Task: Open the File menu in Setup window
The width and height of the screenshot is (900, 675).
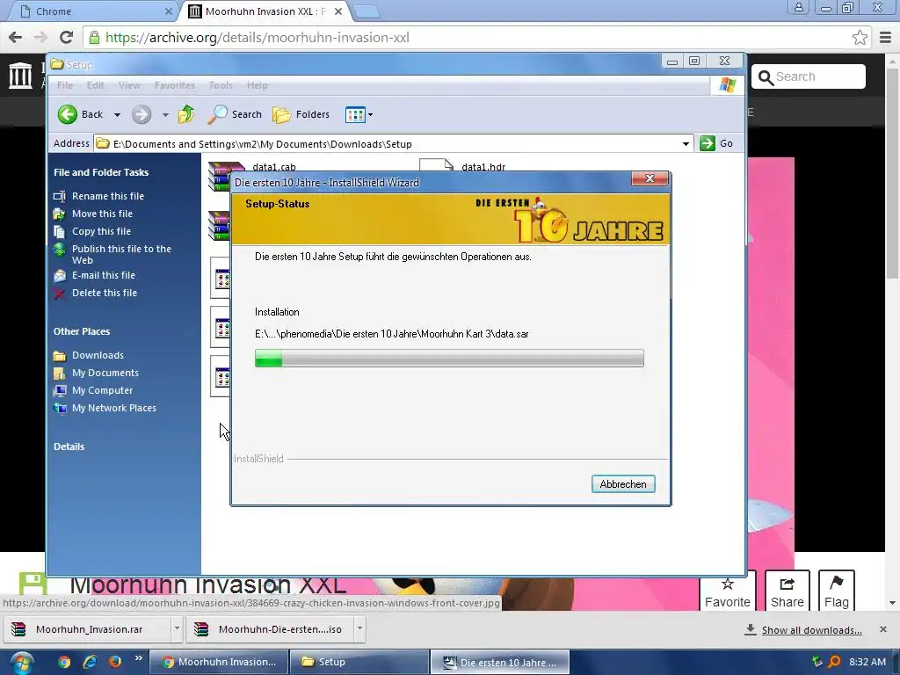Action: click(x=65, y=85)
